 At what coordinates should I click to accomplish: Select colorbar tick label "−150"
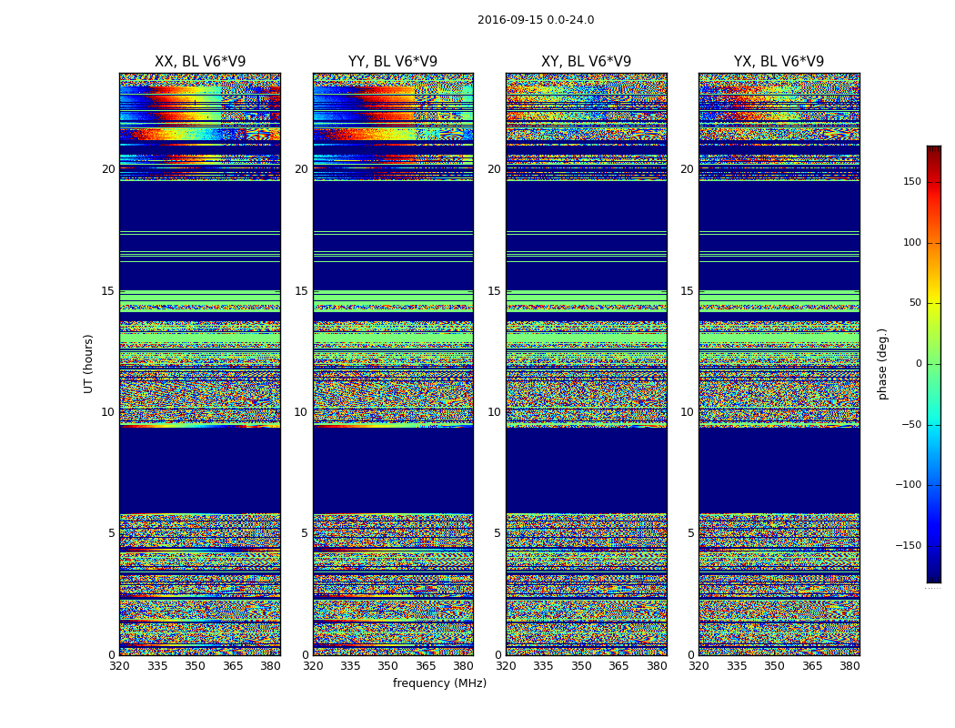(x=909, y=546)
